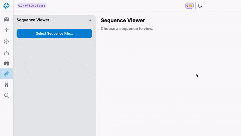
Task: Click the gold coin credits icon
Action: pyautogui.click(x=191, y=6)
